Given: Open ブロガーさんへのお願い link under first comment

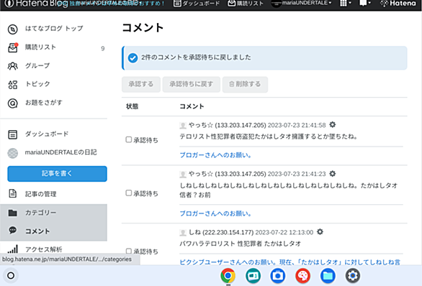Looking at the screenshot, I should [215, 155].
